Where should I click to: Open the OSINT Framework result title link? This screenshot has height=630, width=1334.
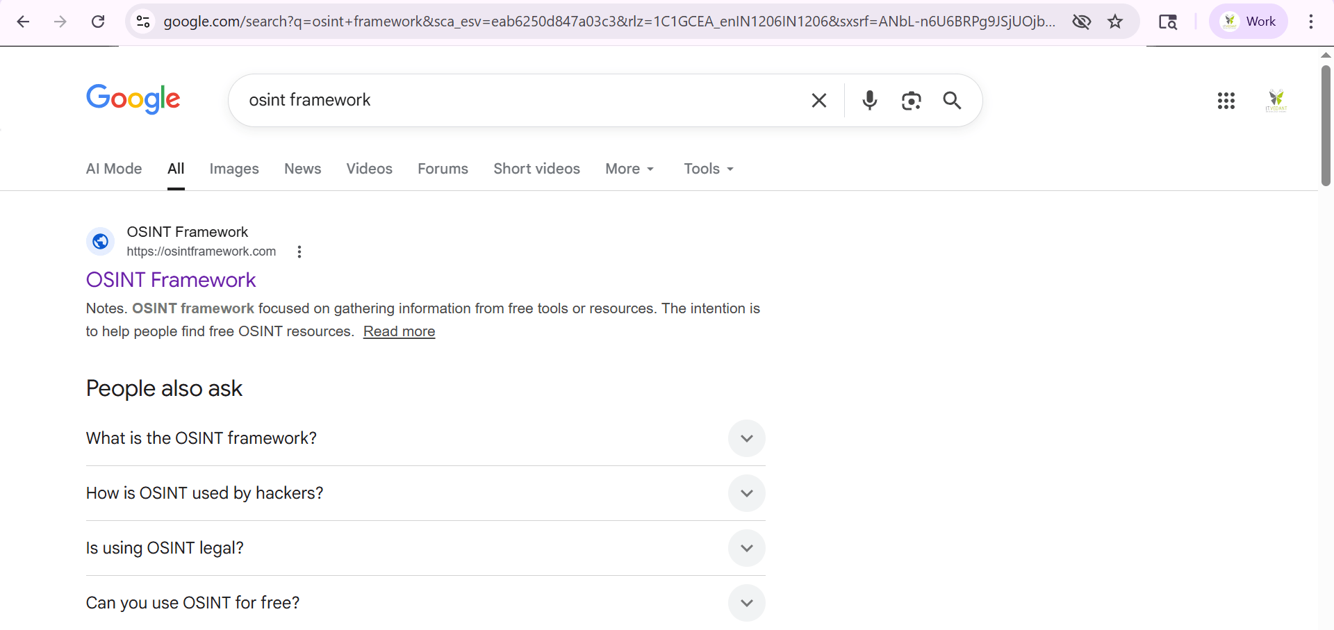[x=171, y=280]
